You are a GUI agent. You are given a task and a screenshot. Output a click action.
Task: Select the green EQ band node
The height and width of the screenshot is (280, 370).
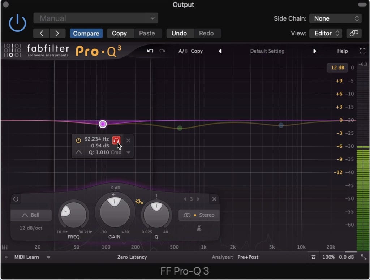[x=180, y=128]
